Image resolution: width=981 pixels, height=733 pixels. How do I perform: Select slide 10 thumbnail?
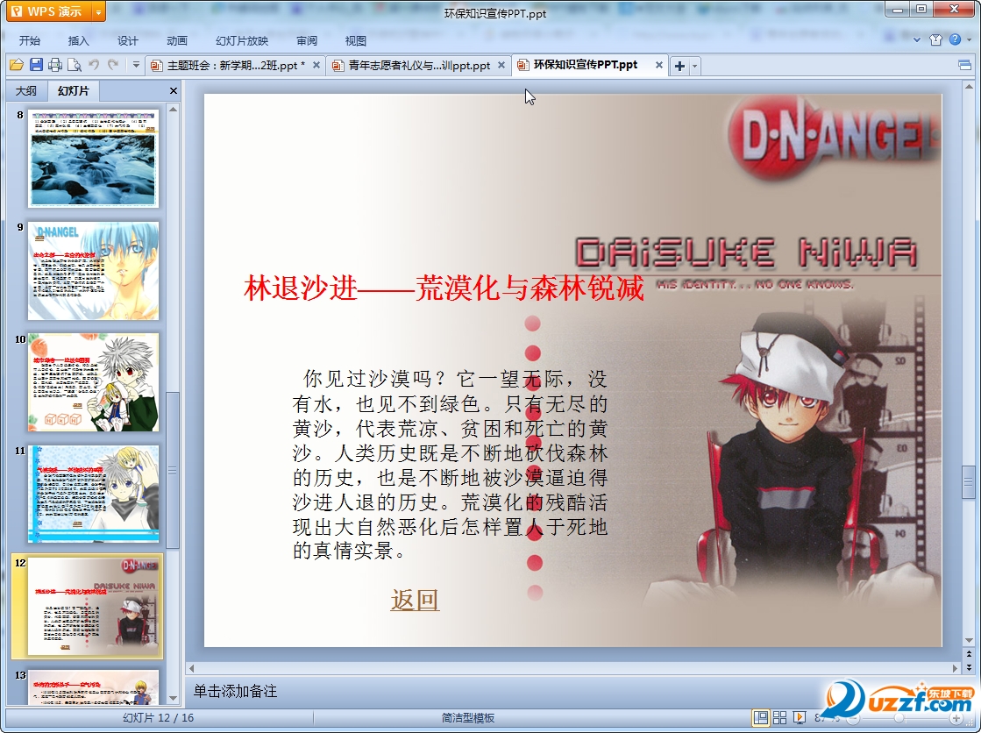93,382
